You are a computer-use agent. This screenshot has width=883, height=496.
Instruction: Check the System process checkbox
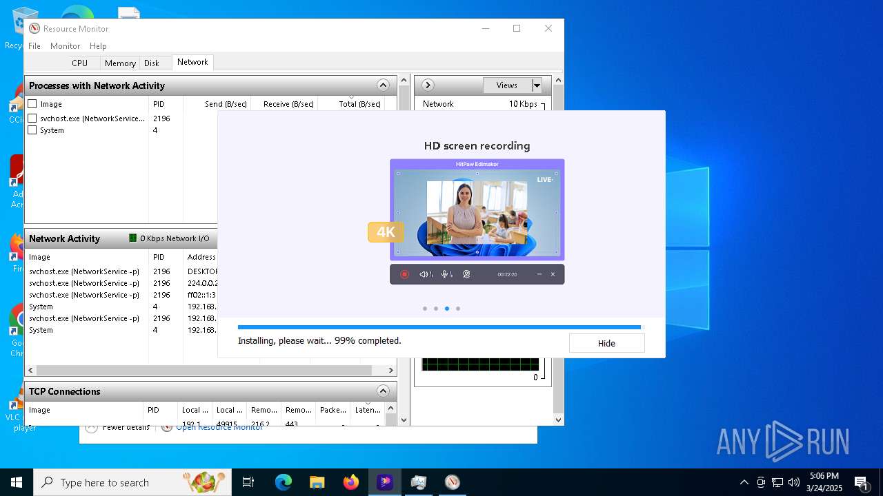(x=32, y=130)
